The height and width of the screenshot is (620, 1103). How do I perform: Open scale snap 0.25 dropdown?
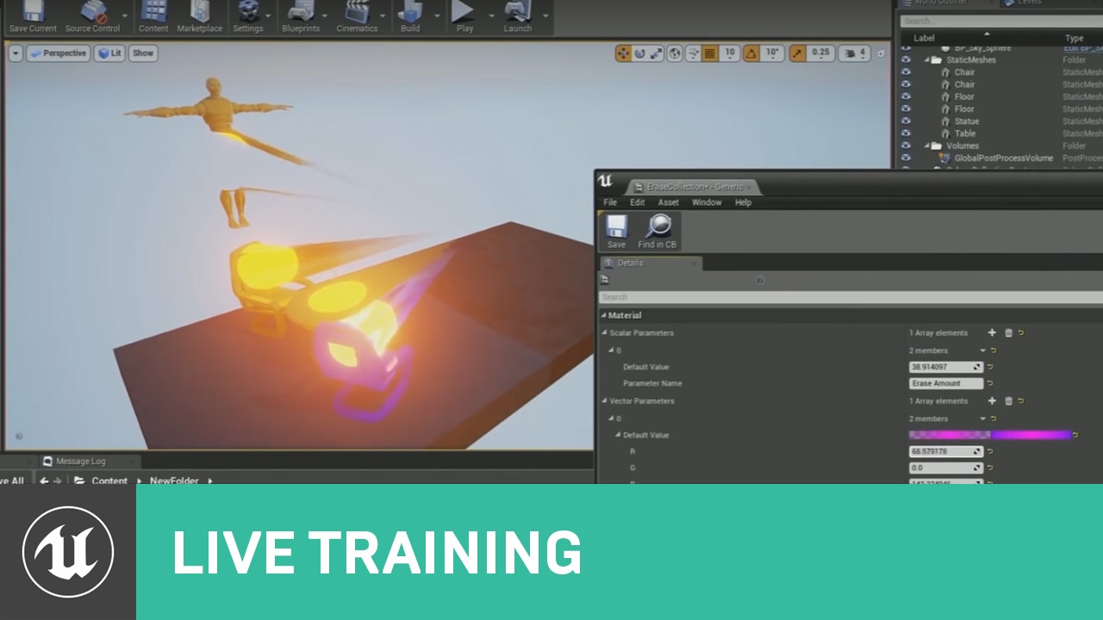point(820,53)
